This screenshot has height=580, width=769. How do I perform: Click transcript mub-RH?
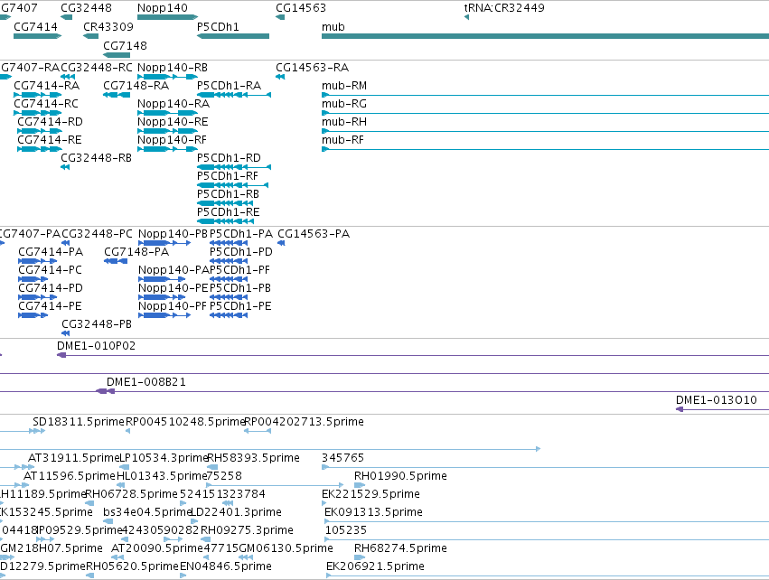(545, 131)
